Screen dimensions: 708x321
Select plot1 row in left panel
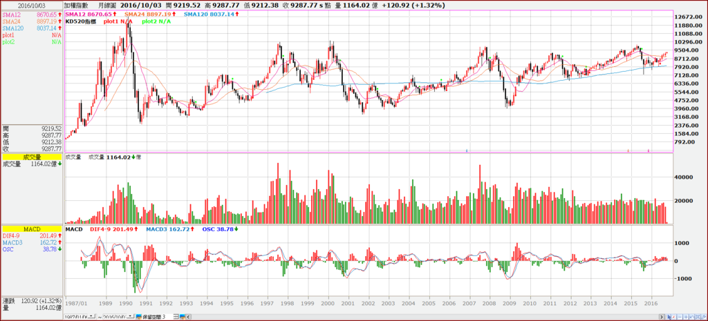pos(32,35)
